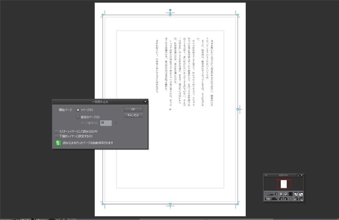Expand the page number arrow beside 36

pos(116,123)
